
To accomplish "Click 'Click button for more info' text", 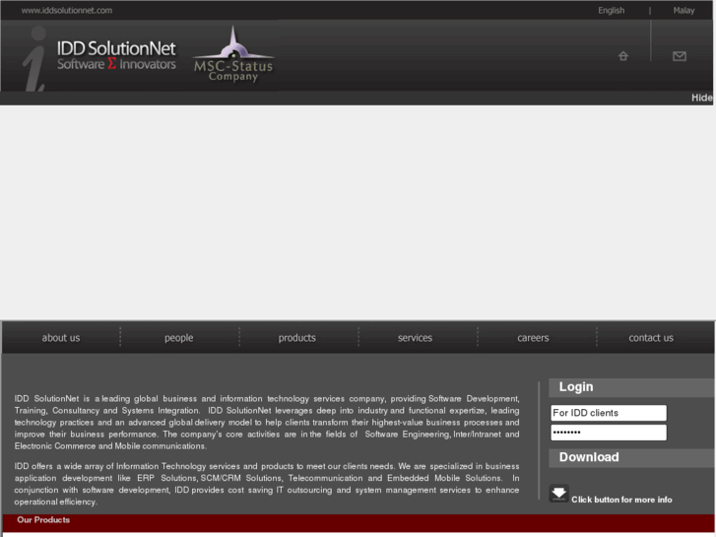I will [x=621, y=500].
